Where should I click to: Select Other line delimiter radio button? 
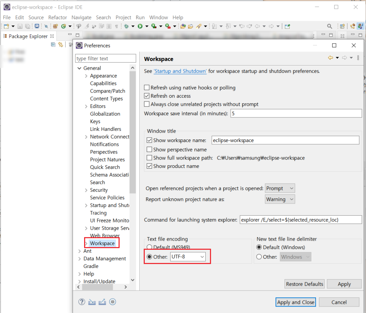[x=259, y=257]
